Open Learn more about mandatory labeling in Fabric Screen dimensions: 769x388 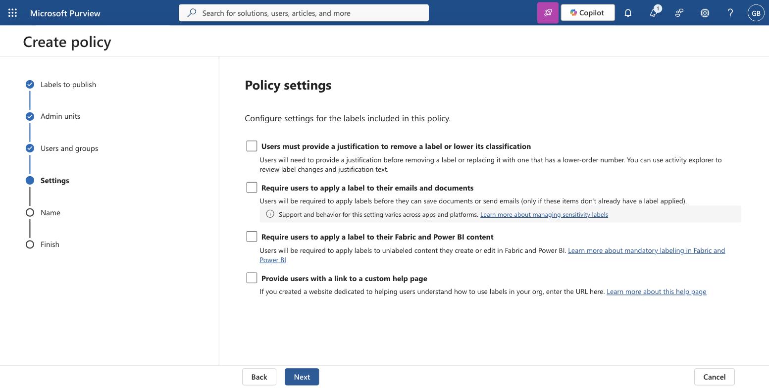[646, 250]
